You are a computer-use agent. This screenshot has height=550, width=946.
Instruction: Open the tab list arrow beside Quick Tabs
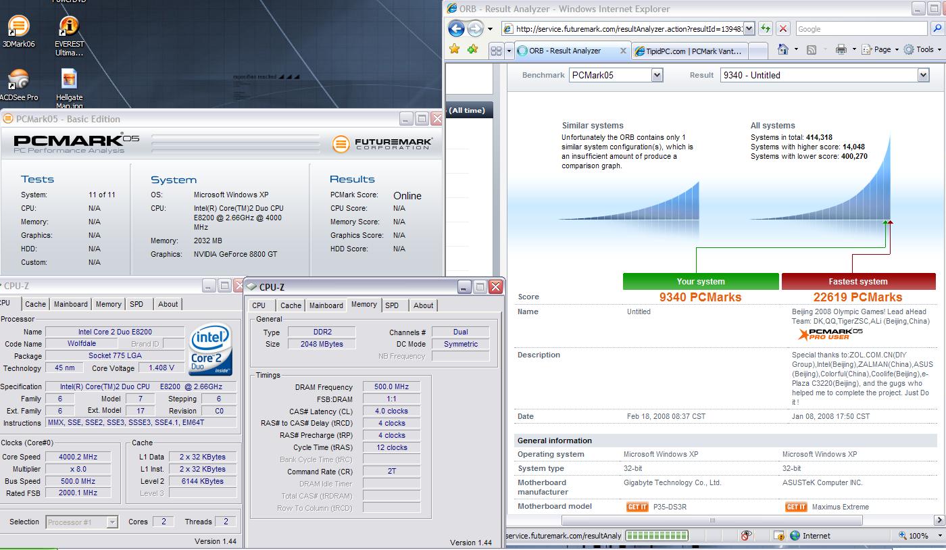(509, 51)
